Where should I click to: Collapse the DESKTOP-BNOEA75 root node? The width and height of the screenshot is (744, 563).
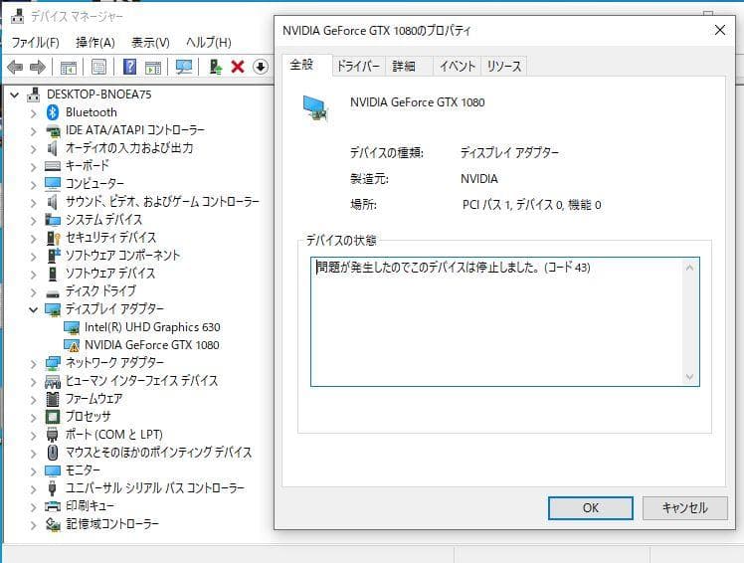pos(15,94)
